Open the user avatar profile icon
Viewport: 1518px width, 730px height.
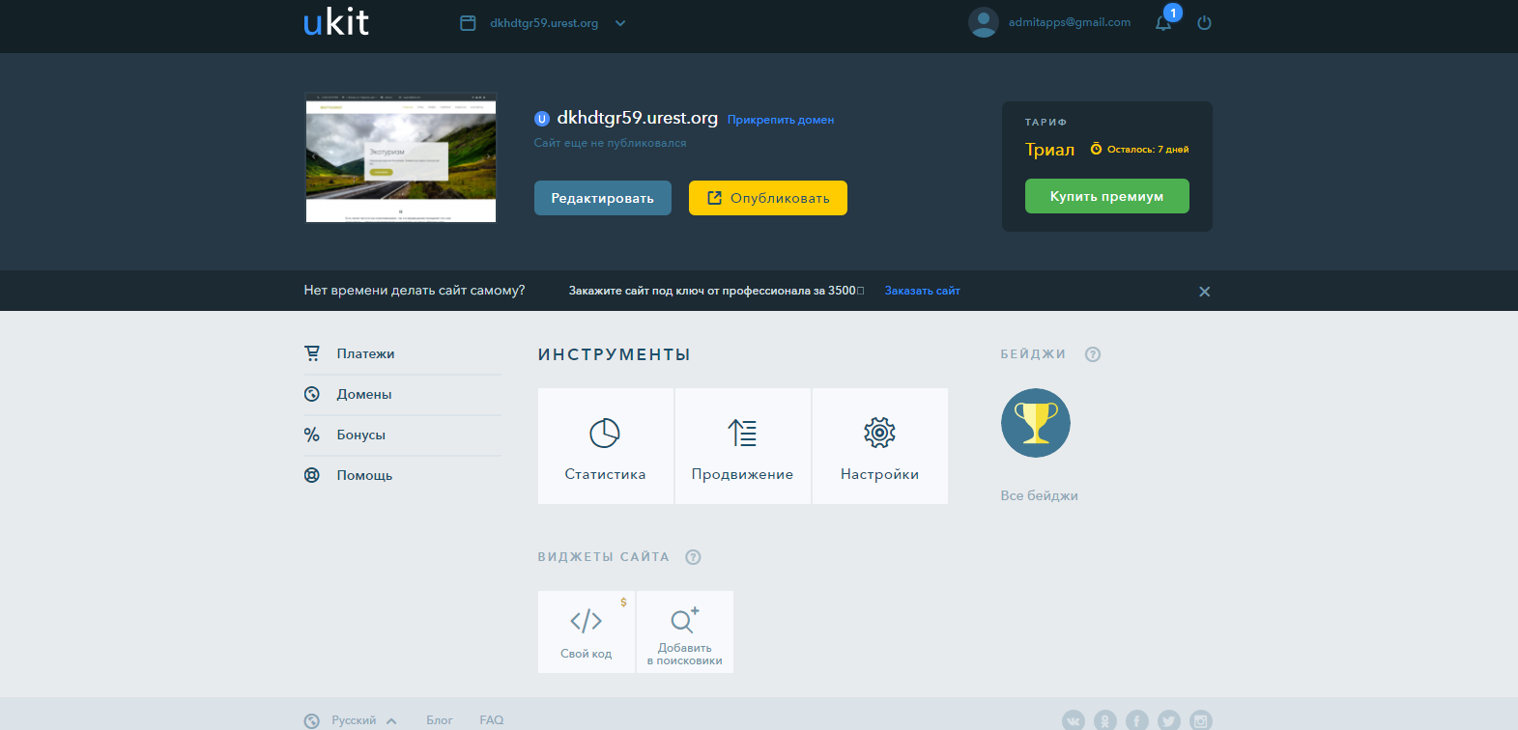pyautogui.click(x=984, y=22)
